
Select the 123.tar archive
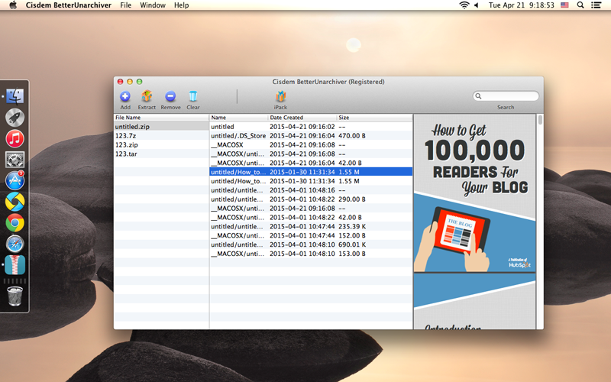click(x=126, y=154)
